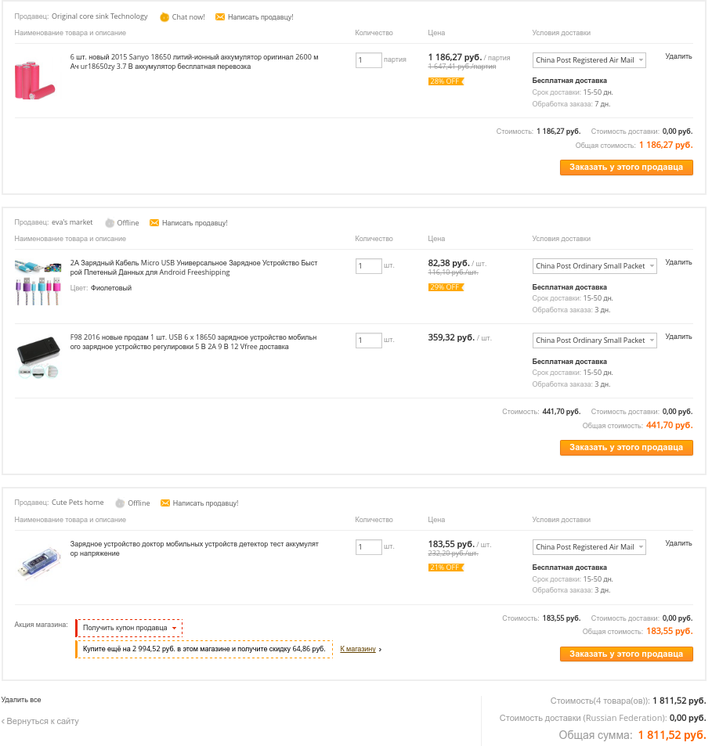712x746 pixels.
Task: Change shipping method for the F98 charger
Action: tap(589, 341)
